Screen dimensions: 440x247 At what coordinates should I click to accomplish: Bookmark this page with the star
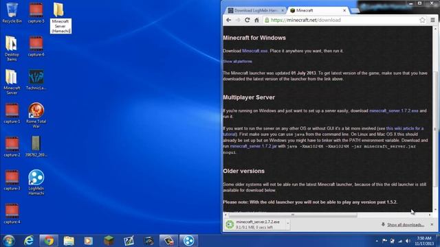pos(422,20)
